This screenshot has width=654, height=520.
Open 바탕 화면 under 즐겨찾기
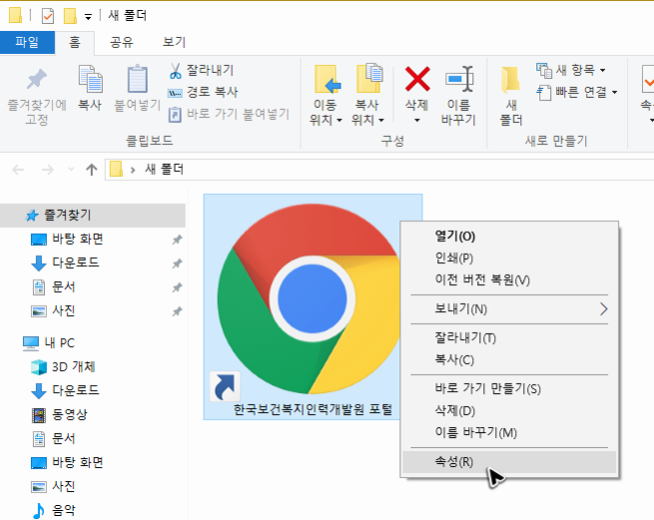click(78, 239)
